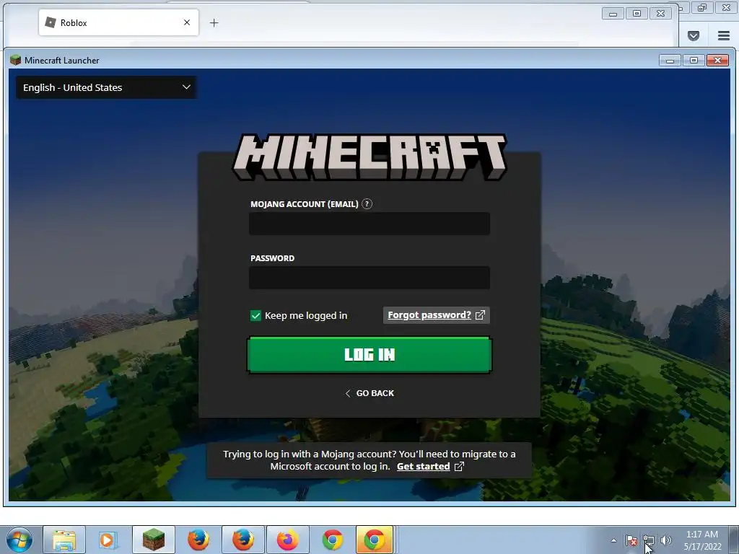The width and height of the screenshot is (739, 554).
Task: Open the language dropdown English - United States
Action: point(107,87)
